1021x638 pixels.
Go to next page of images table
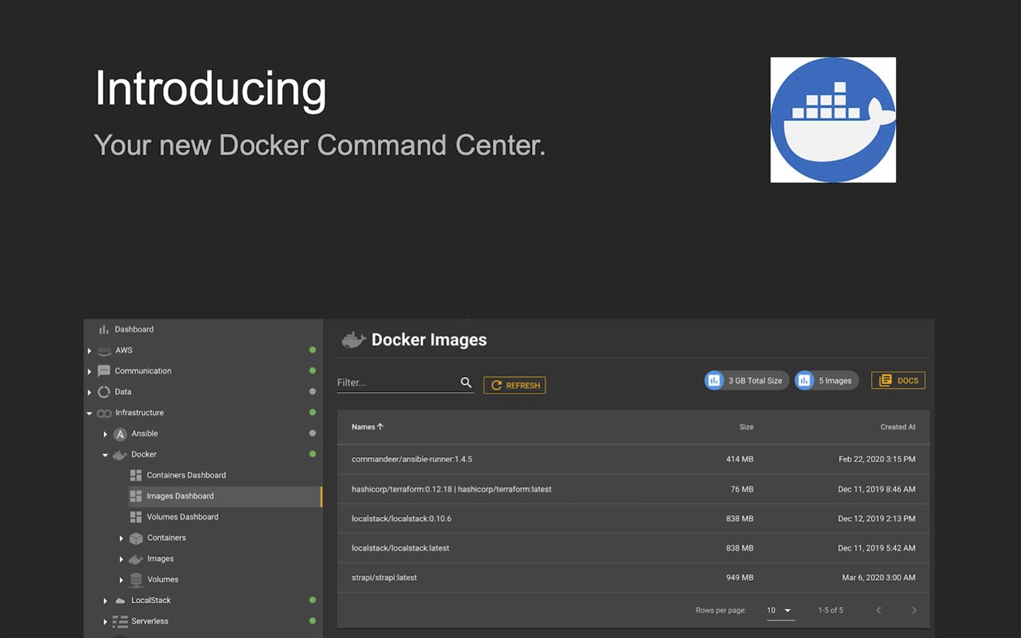914,610
